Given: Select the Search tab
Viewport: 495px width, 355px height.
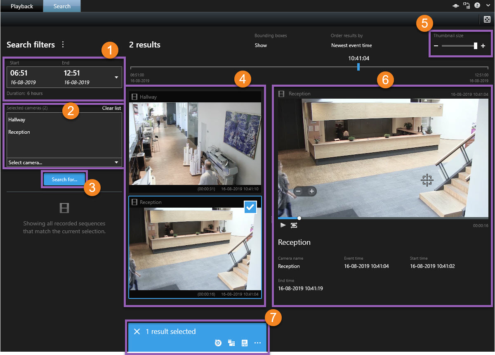Looking at the screenshot, I should click(62, 6).
